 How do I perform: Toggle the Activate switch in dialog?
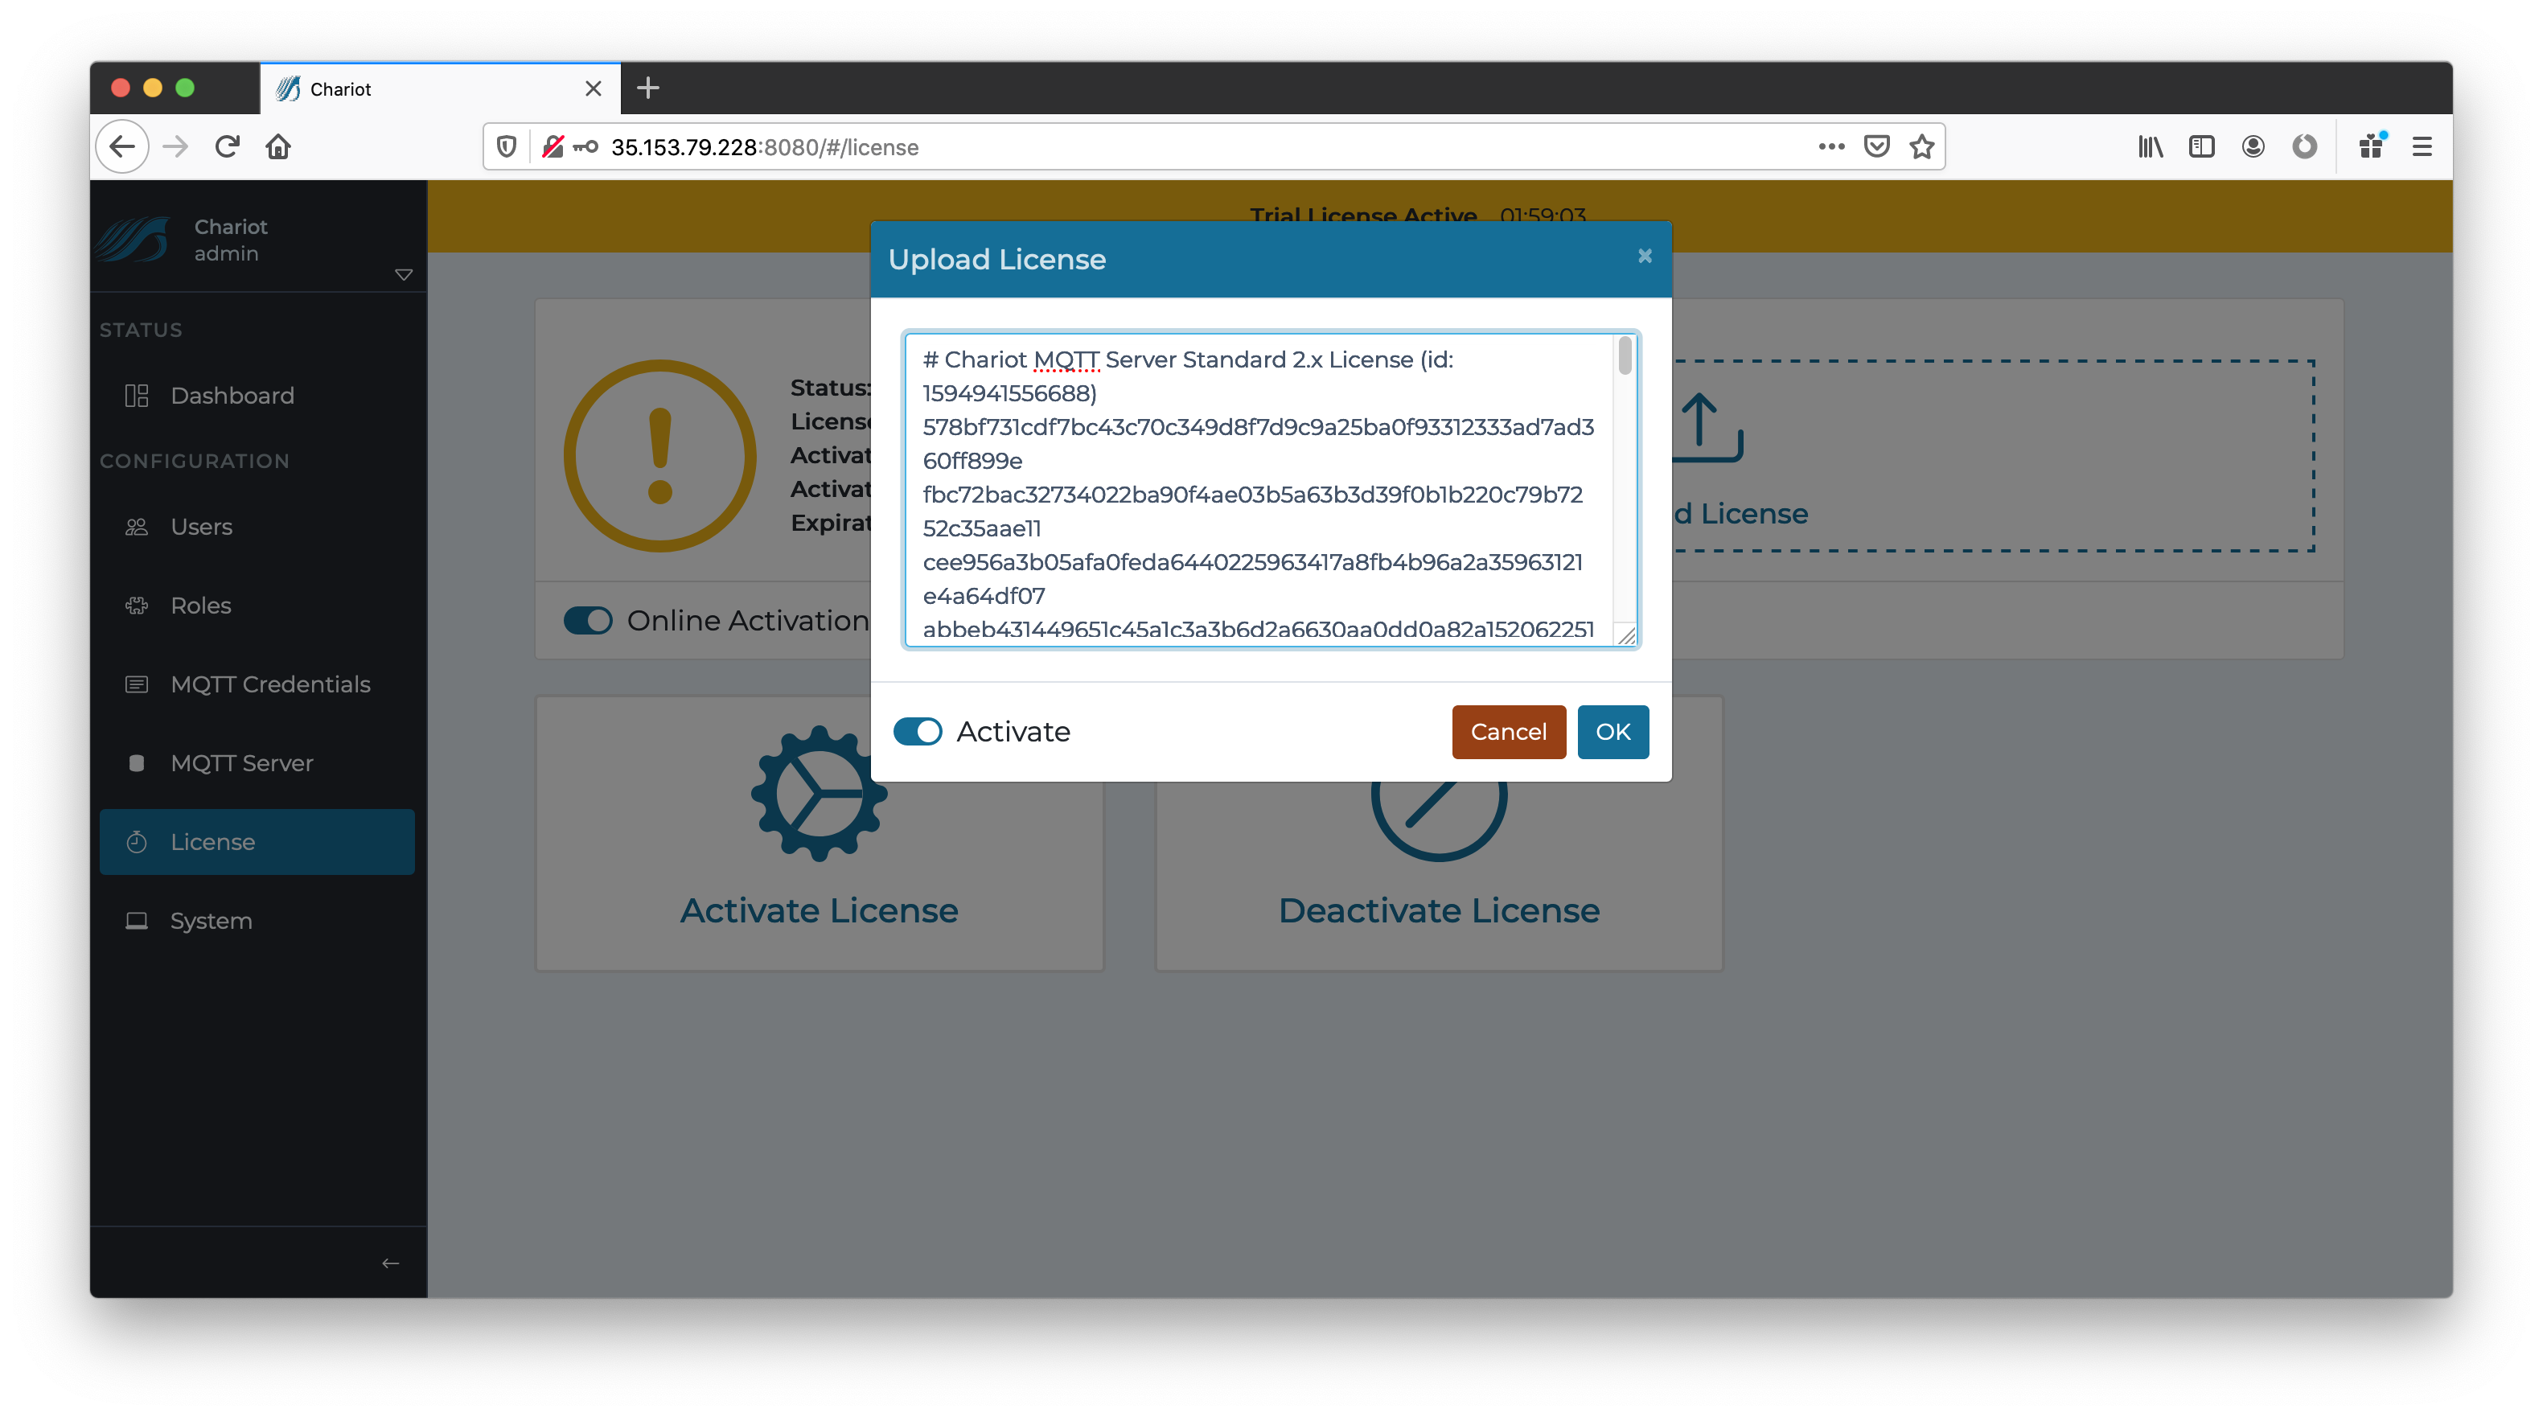point(917,732)
